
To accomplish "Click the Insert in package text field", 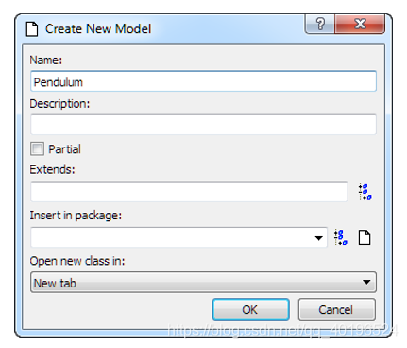I will 178,237.
